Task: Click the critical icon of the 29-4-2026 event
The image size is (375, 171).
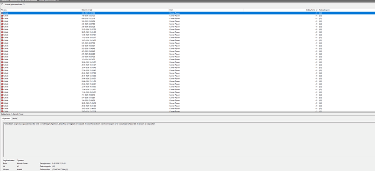Action: (2, 65)
